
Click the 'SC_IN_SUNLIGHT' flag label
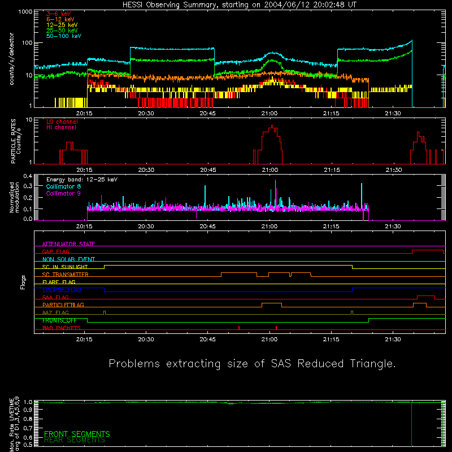[65, 267]
